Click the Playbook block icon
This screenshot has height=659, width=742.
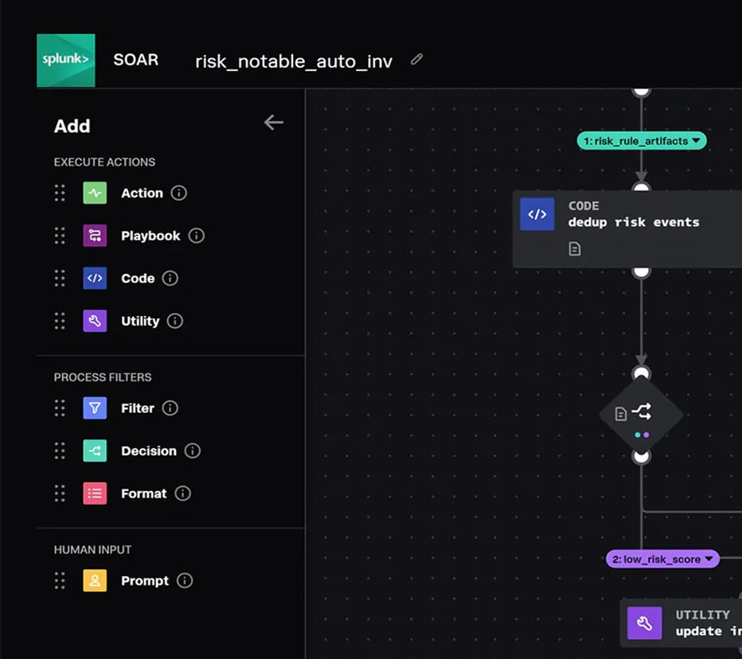point(96,236)
